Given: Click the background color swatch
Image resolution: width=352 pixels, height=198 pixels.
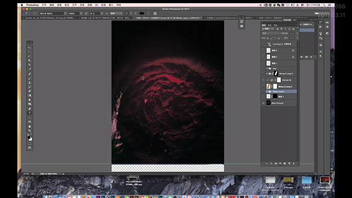Looking at the screenshot, I should [x=30, y=139].
